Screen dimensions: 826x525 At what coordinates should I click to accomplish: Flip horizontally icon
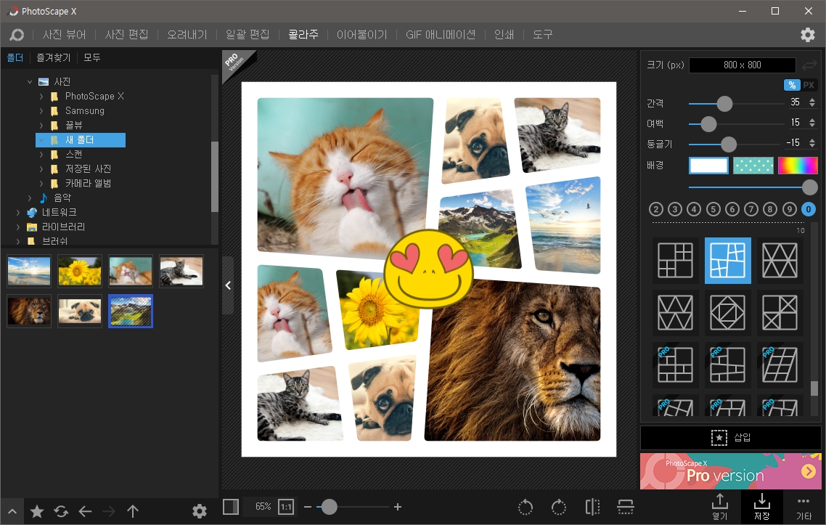click(592, 507)
